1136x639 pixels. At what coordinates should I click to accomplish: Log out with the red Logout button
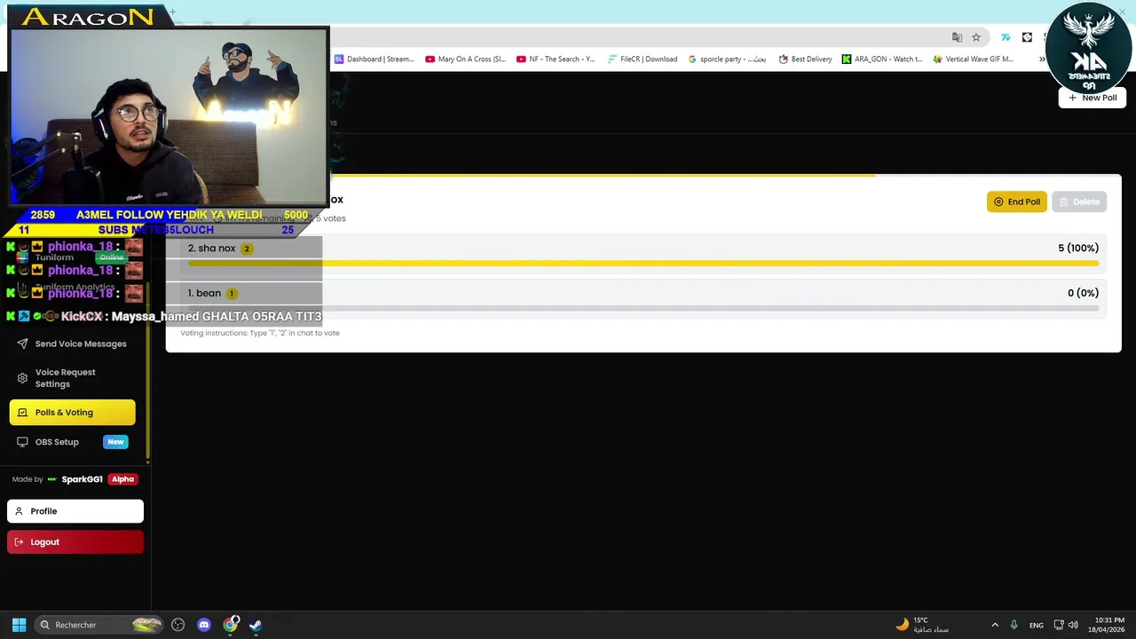click(75, 542)
